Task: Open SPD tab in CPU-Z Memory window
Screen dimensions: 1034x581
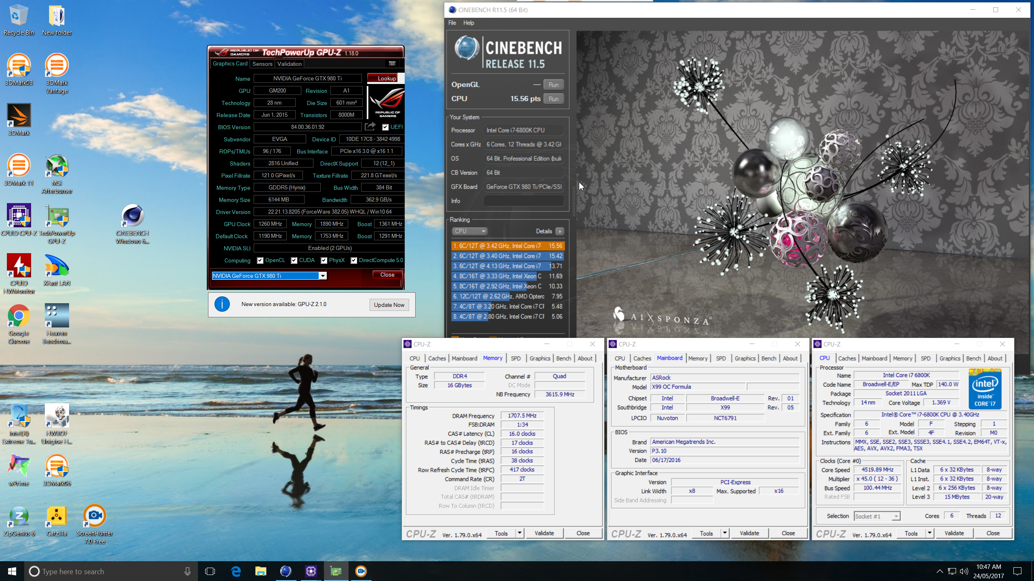Action: 515,358
